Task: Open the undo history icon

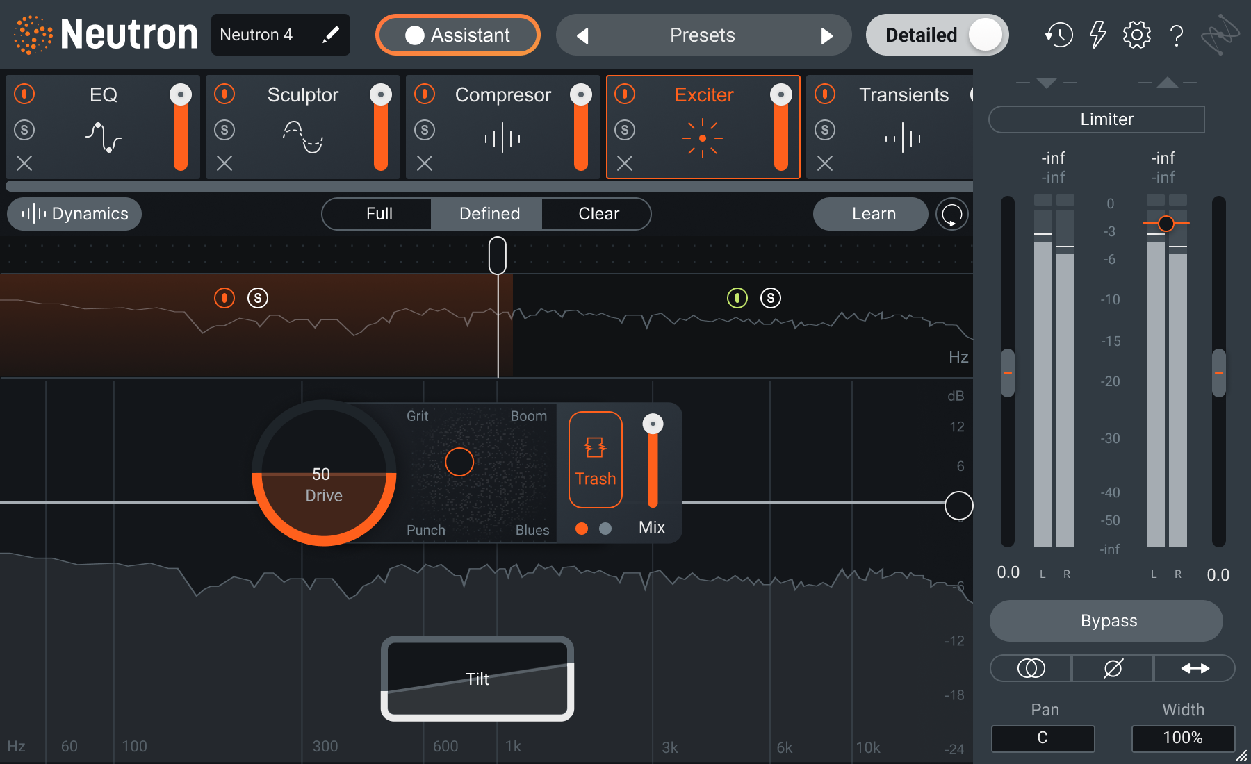Action: (1058, 35)
